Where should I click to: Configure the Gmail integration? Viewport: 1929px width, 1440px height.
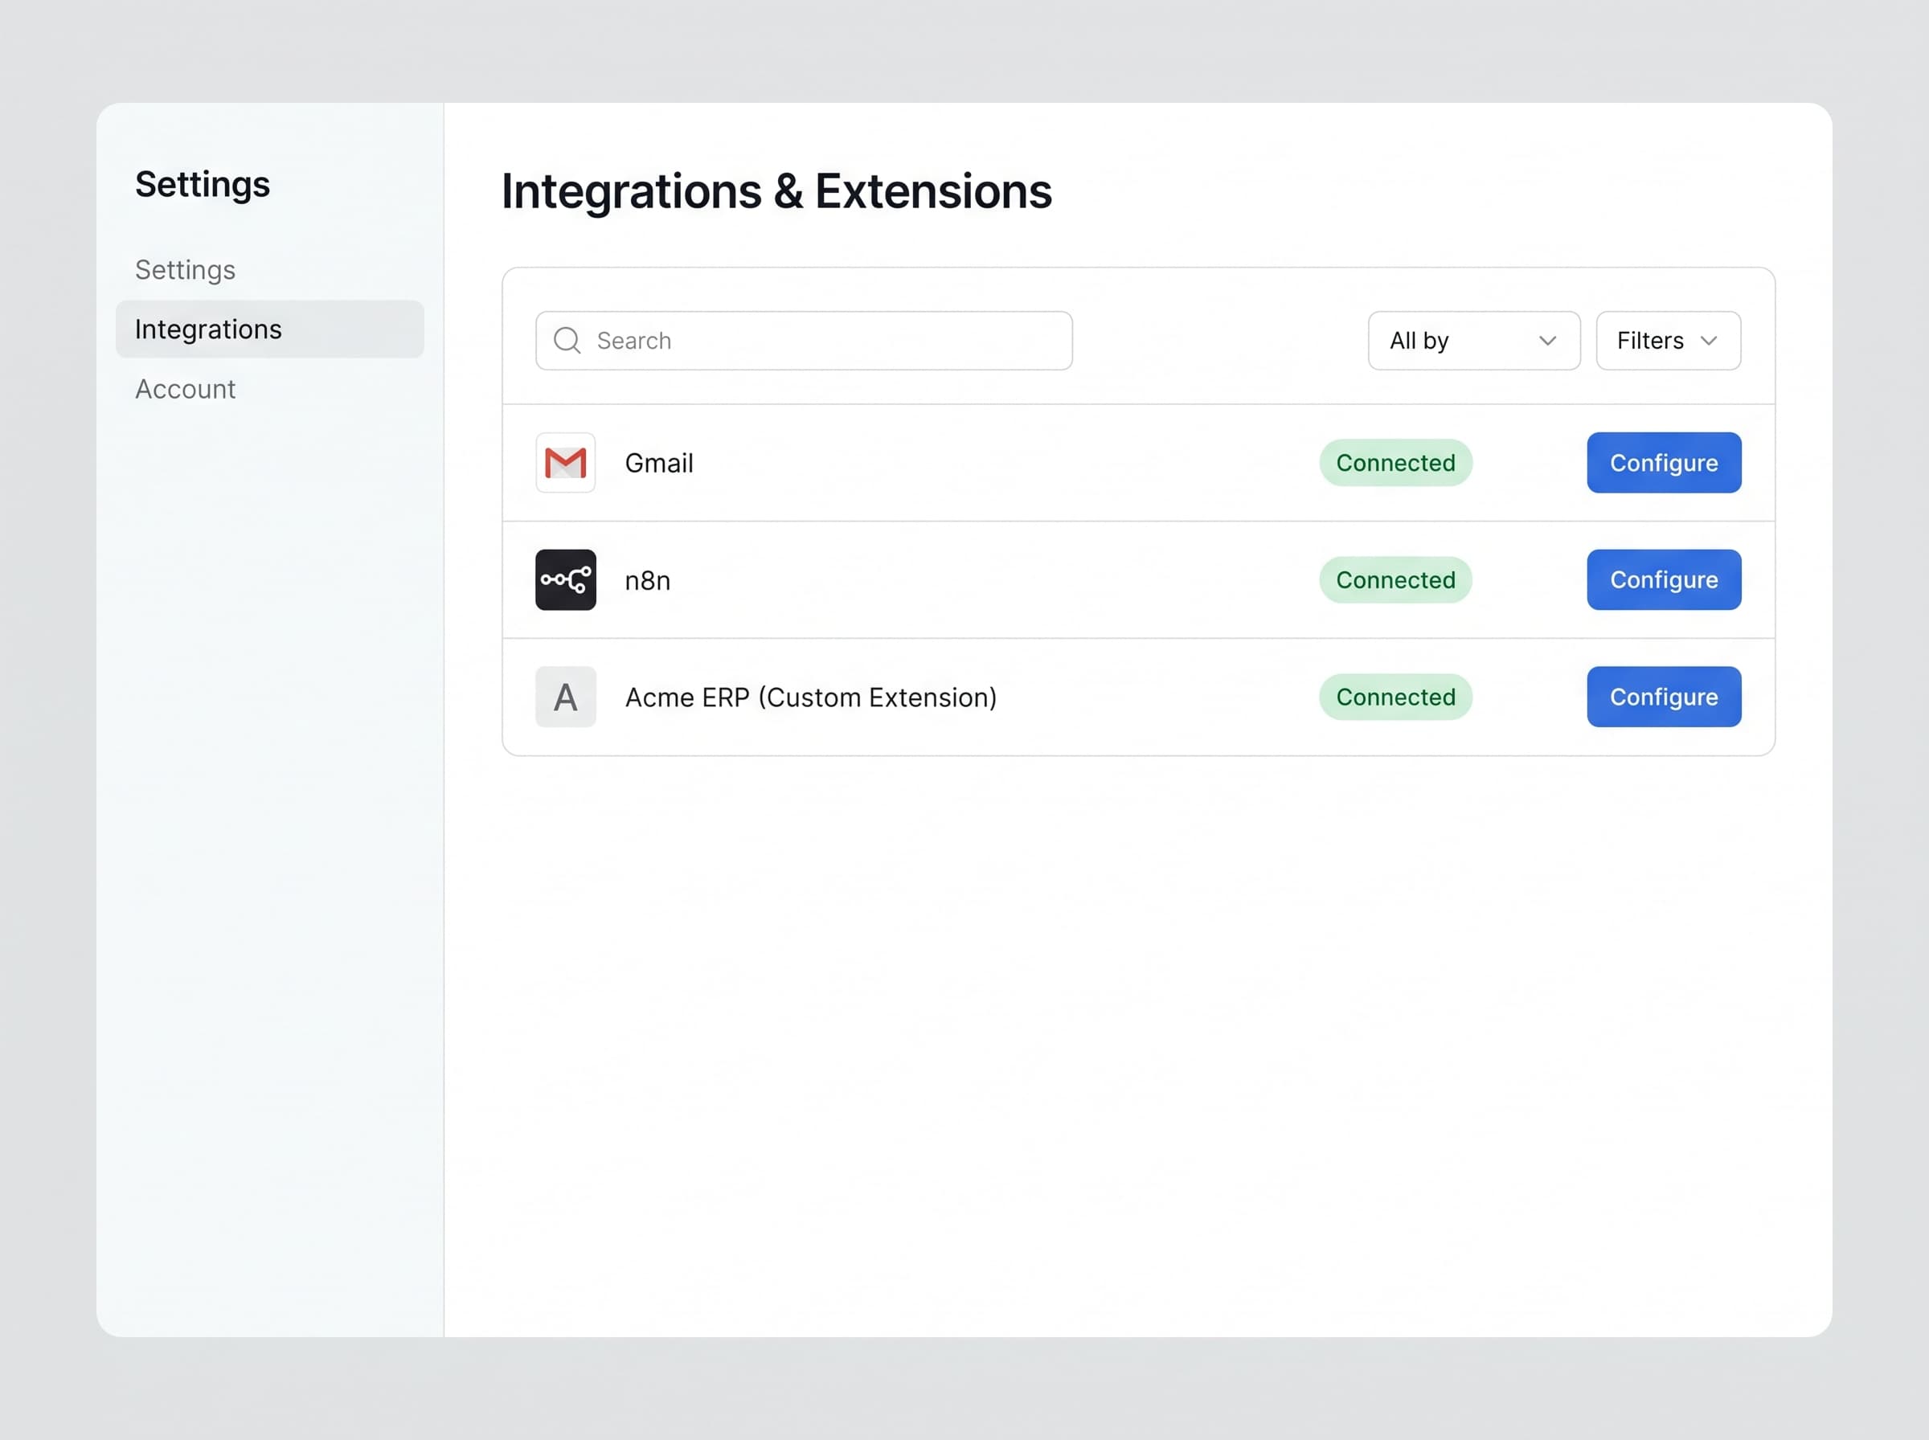(x=1664, y=463)
